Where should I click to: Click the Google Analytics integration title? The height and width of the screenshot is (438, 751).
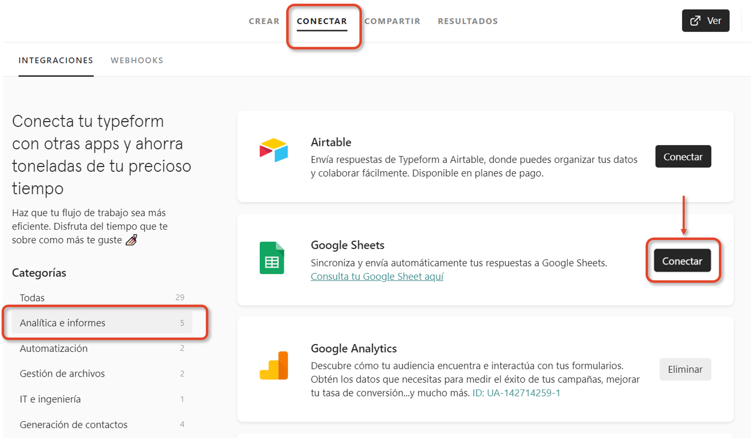coord(354,349)
